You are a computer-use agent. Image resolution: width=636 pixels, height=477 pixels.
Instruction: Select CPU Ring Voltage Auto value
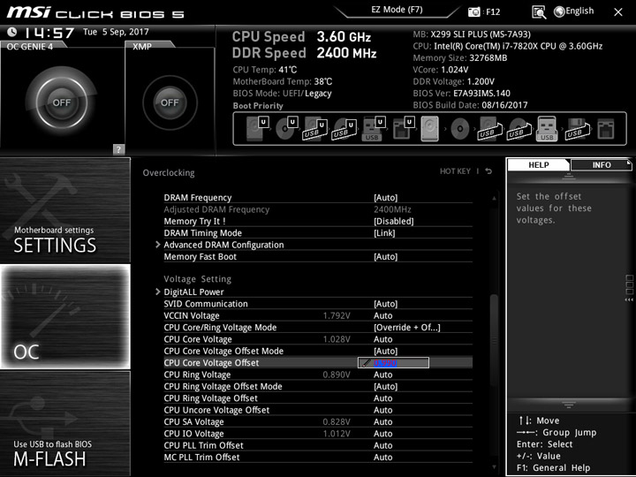[x=382, y=375]
